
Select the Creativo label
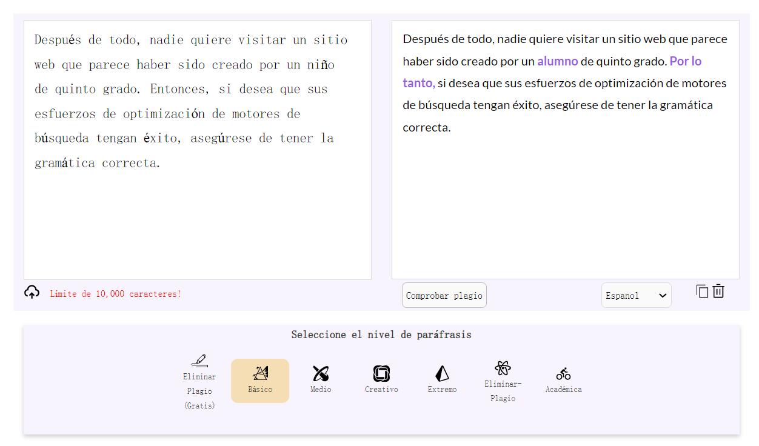click(381, 390)
